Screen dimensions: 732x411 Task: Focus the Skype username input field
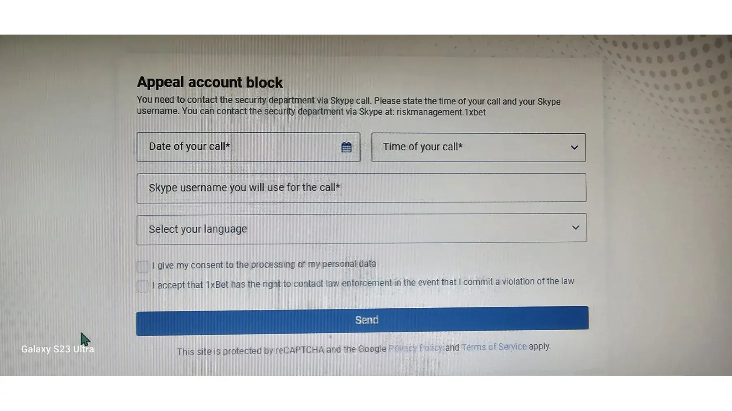click(361, 188)
